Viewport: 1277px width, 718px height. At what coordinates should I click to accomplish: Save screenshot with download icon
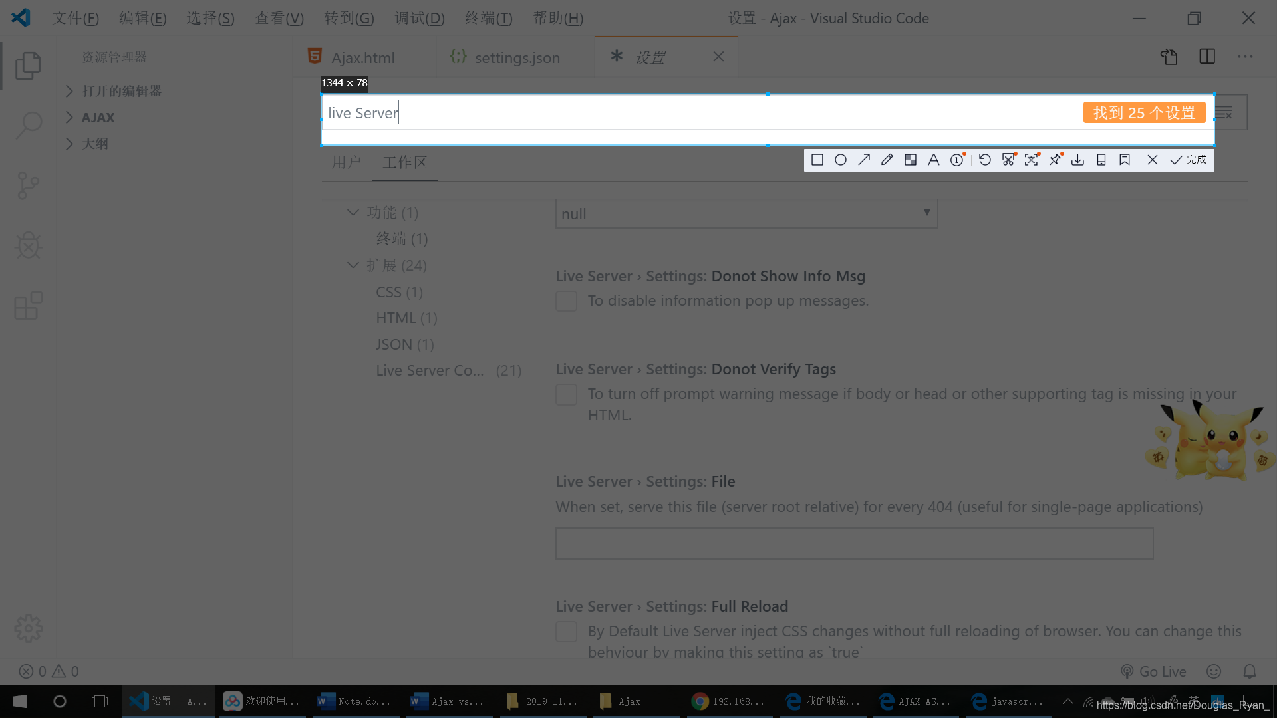[1078, 160]
